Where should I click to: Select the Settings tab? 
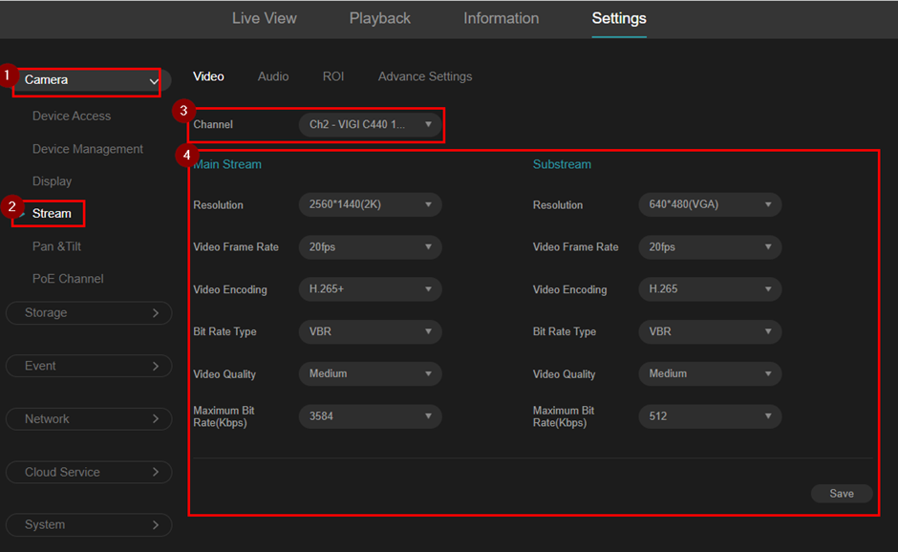click(618, 18)
